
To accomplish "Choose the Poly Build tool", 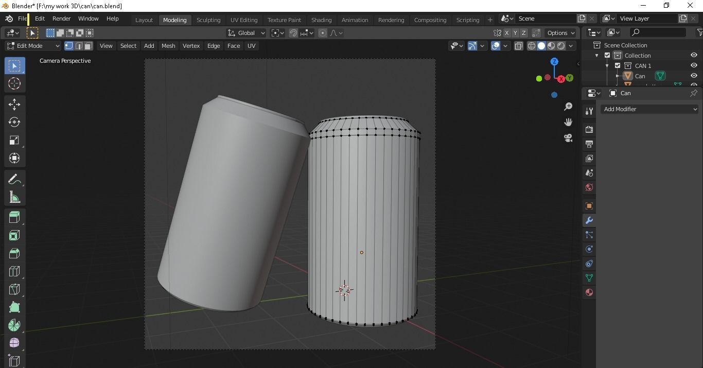I will pyautogui.click(x=14, y=307).
